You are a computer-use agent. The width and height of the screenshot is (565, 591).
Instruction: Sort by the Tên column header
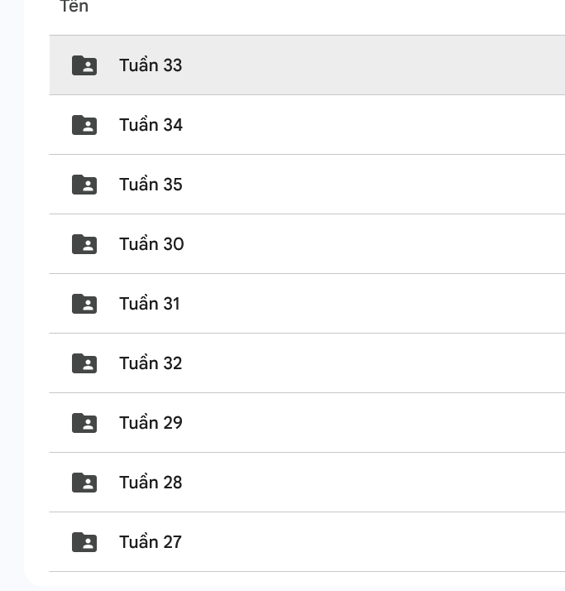[x=74, y=7]
